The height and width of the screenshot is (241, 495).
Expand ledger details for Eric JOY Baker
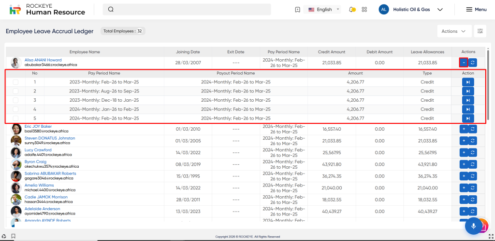[x=463, y=129]
